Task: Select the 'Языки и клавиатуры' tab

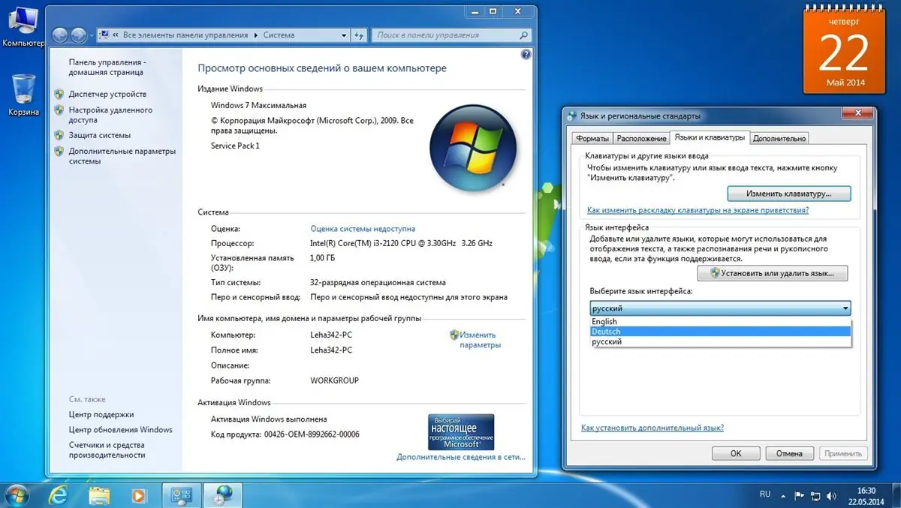Action: click(710, 137)
